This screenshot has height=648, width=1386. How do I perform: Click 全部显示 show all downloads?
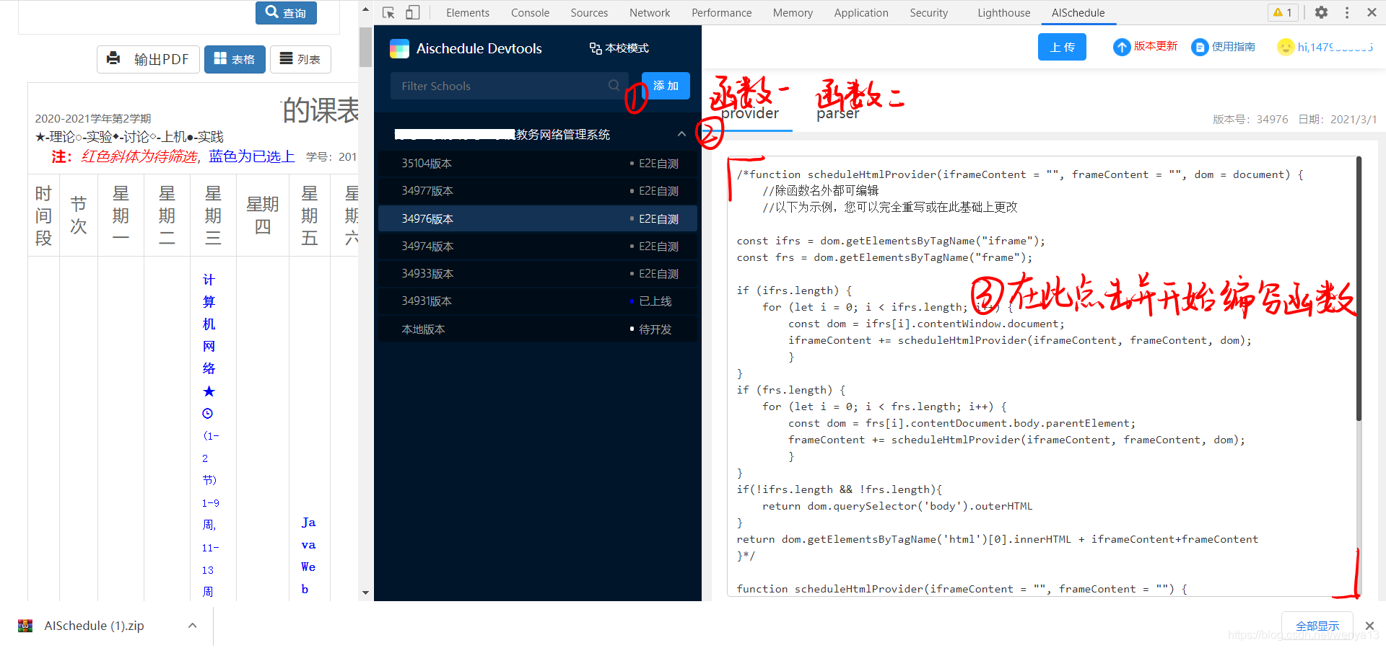1317,626
